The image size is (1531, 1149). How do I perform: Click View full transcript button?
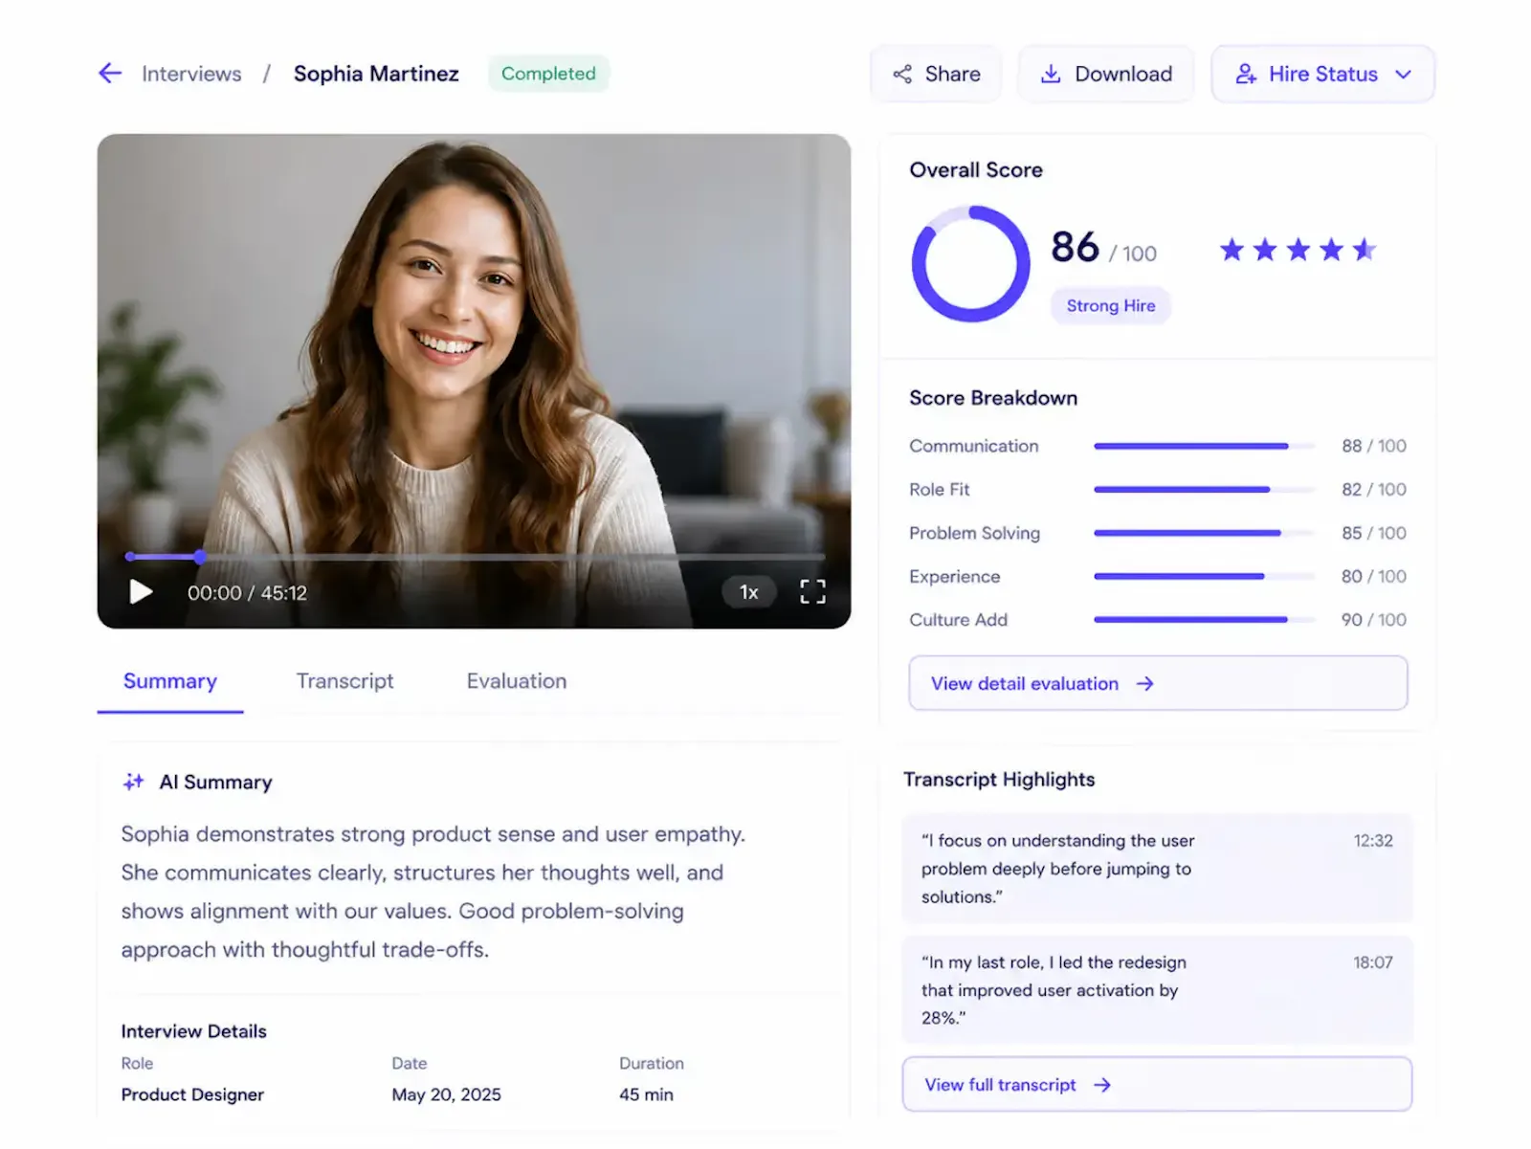point(1157,1084)
